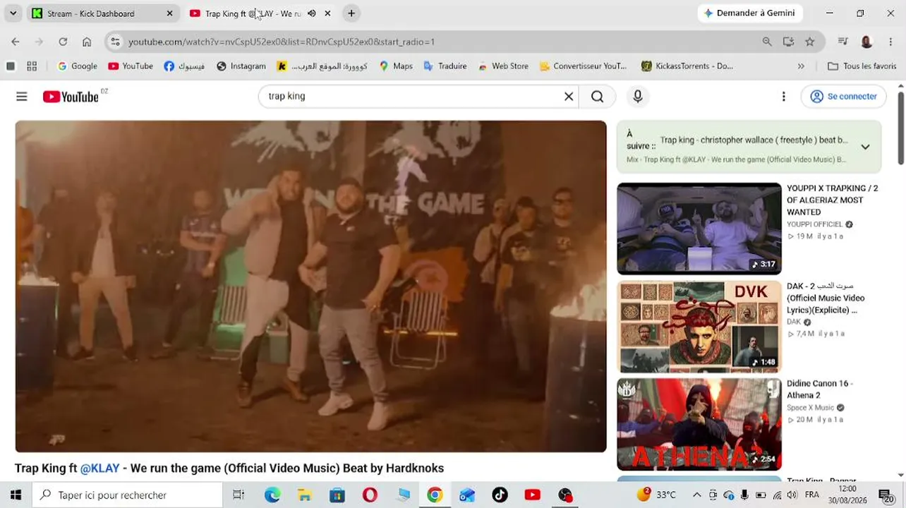The height and width of the screenshot is (508, 906).
Task: Open Task View on taskbar
Action: [238, 495]
